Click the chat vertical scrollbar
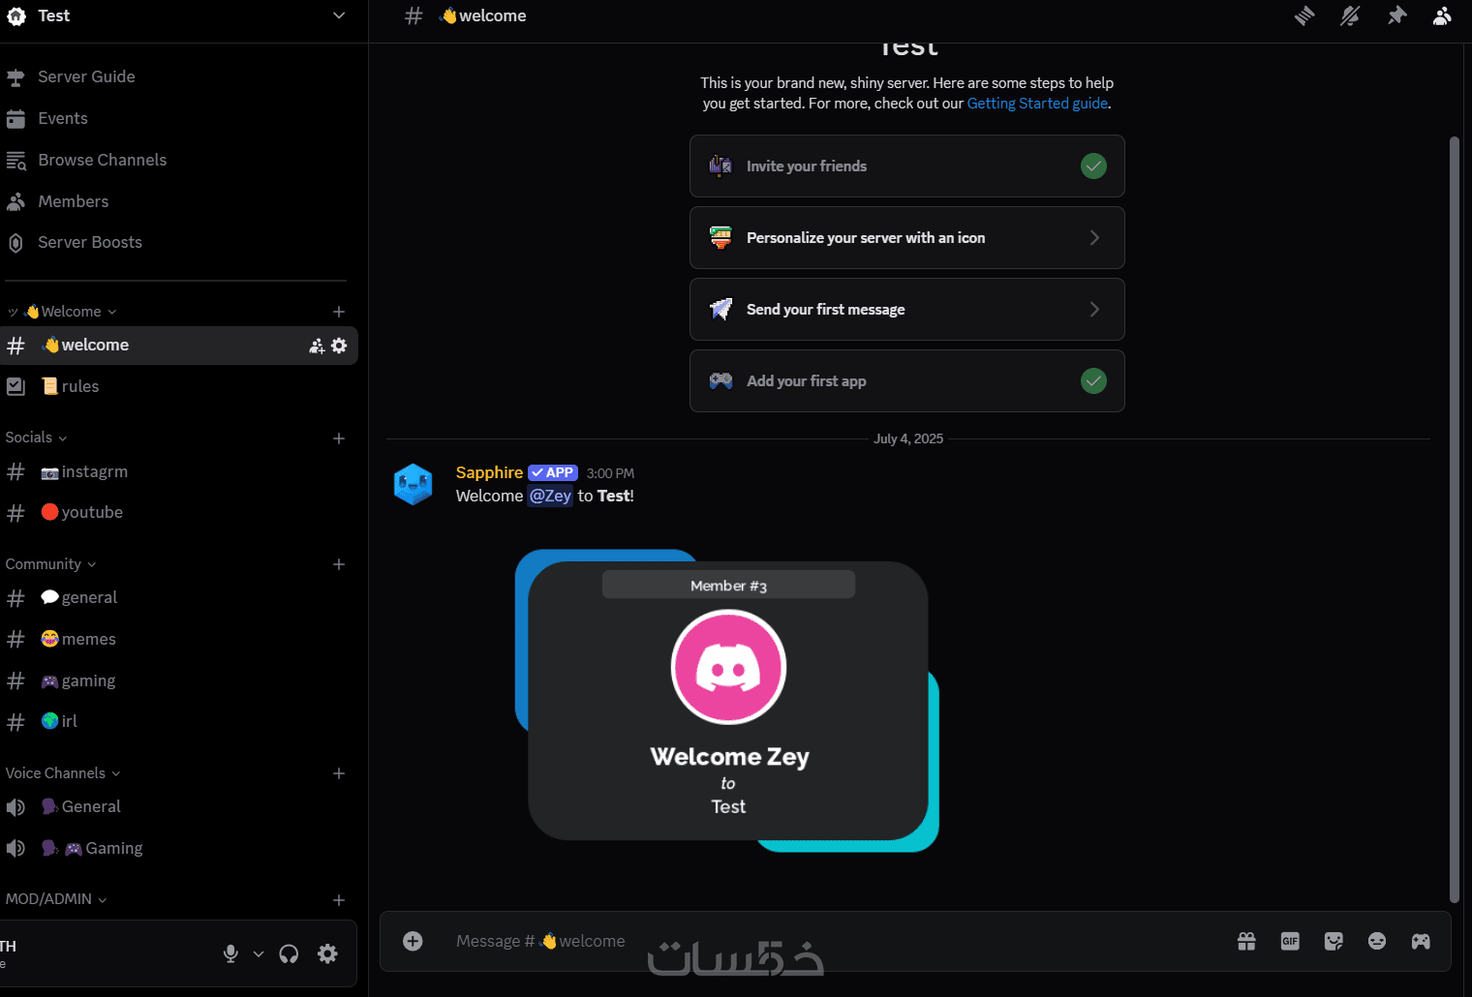Image resolution: width=1472 pixels, height=997 pixels. pos(1454,519)
